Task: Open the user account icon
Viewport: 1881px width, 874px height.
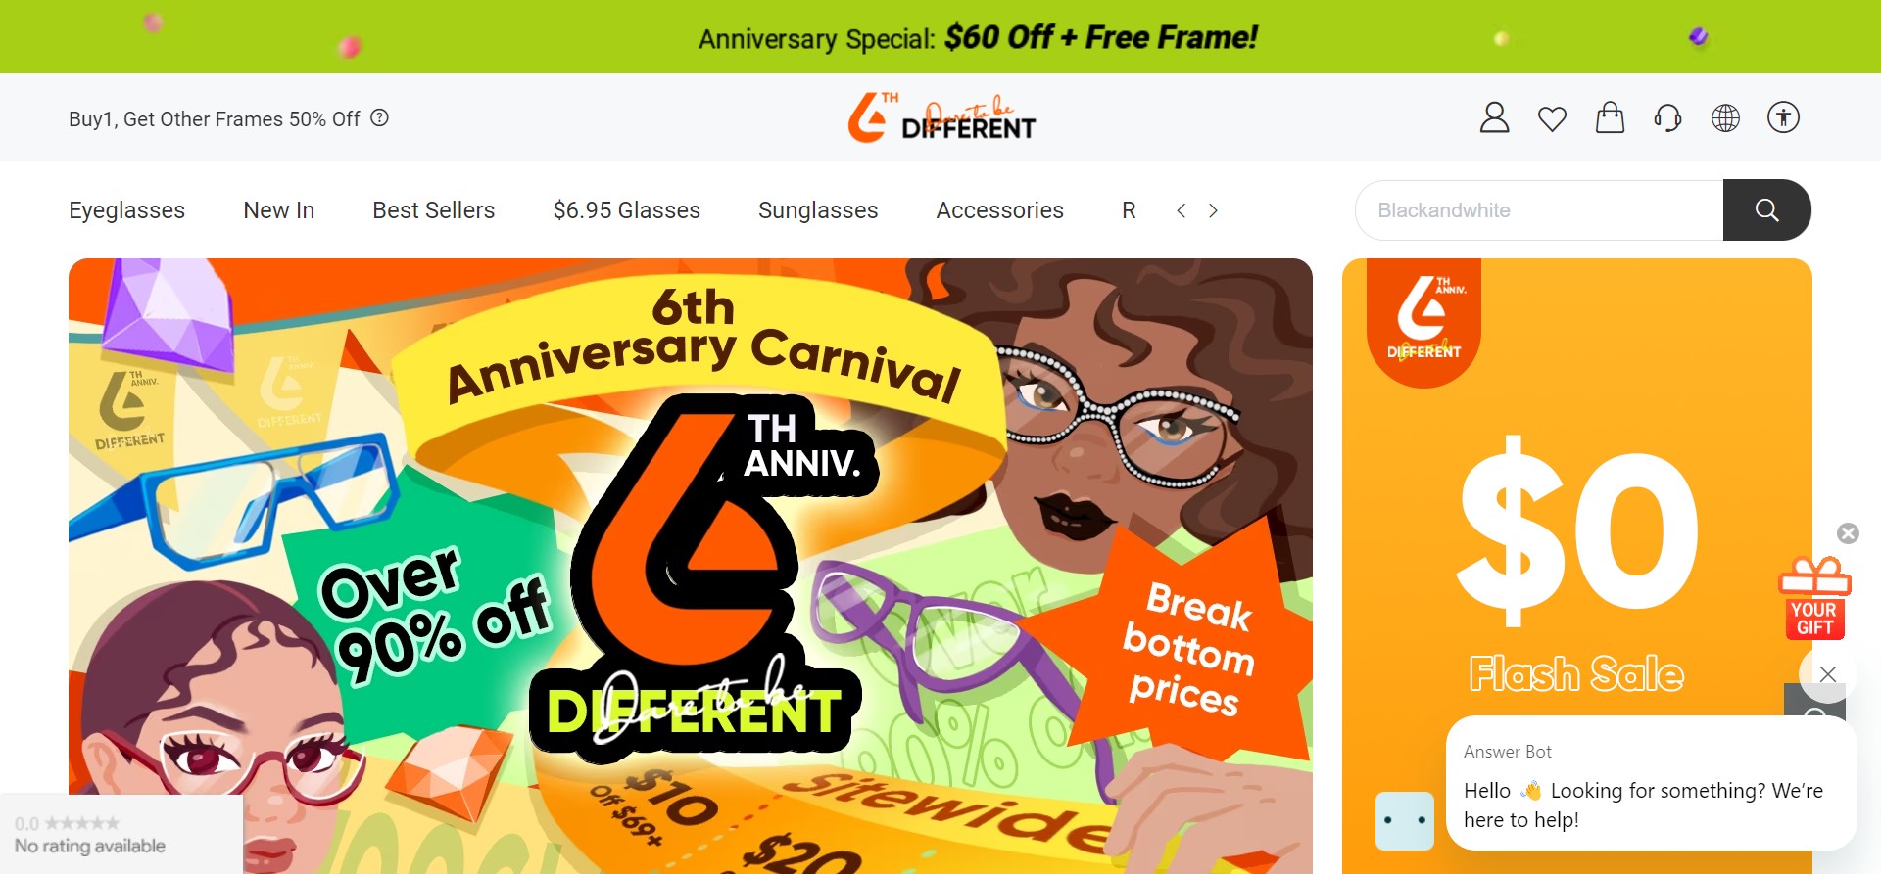Action: tap(1494, 117)
